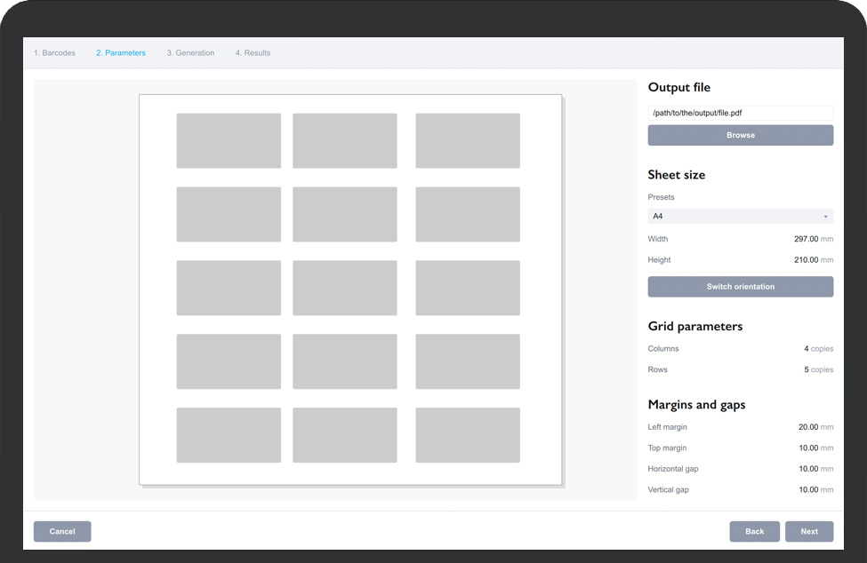Set the Vertical gap value
The image size is (867, 563).
pos(807,490)
